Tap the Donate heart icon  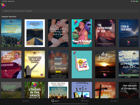point(82,101)
